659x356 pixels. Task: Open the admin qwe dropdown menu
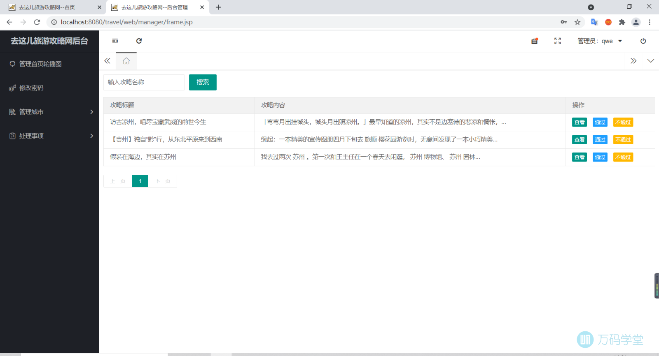[x=600, y=41]
